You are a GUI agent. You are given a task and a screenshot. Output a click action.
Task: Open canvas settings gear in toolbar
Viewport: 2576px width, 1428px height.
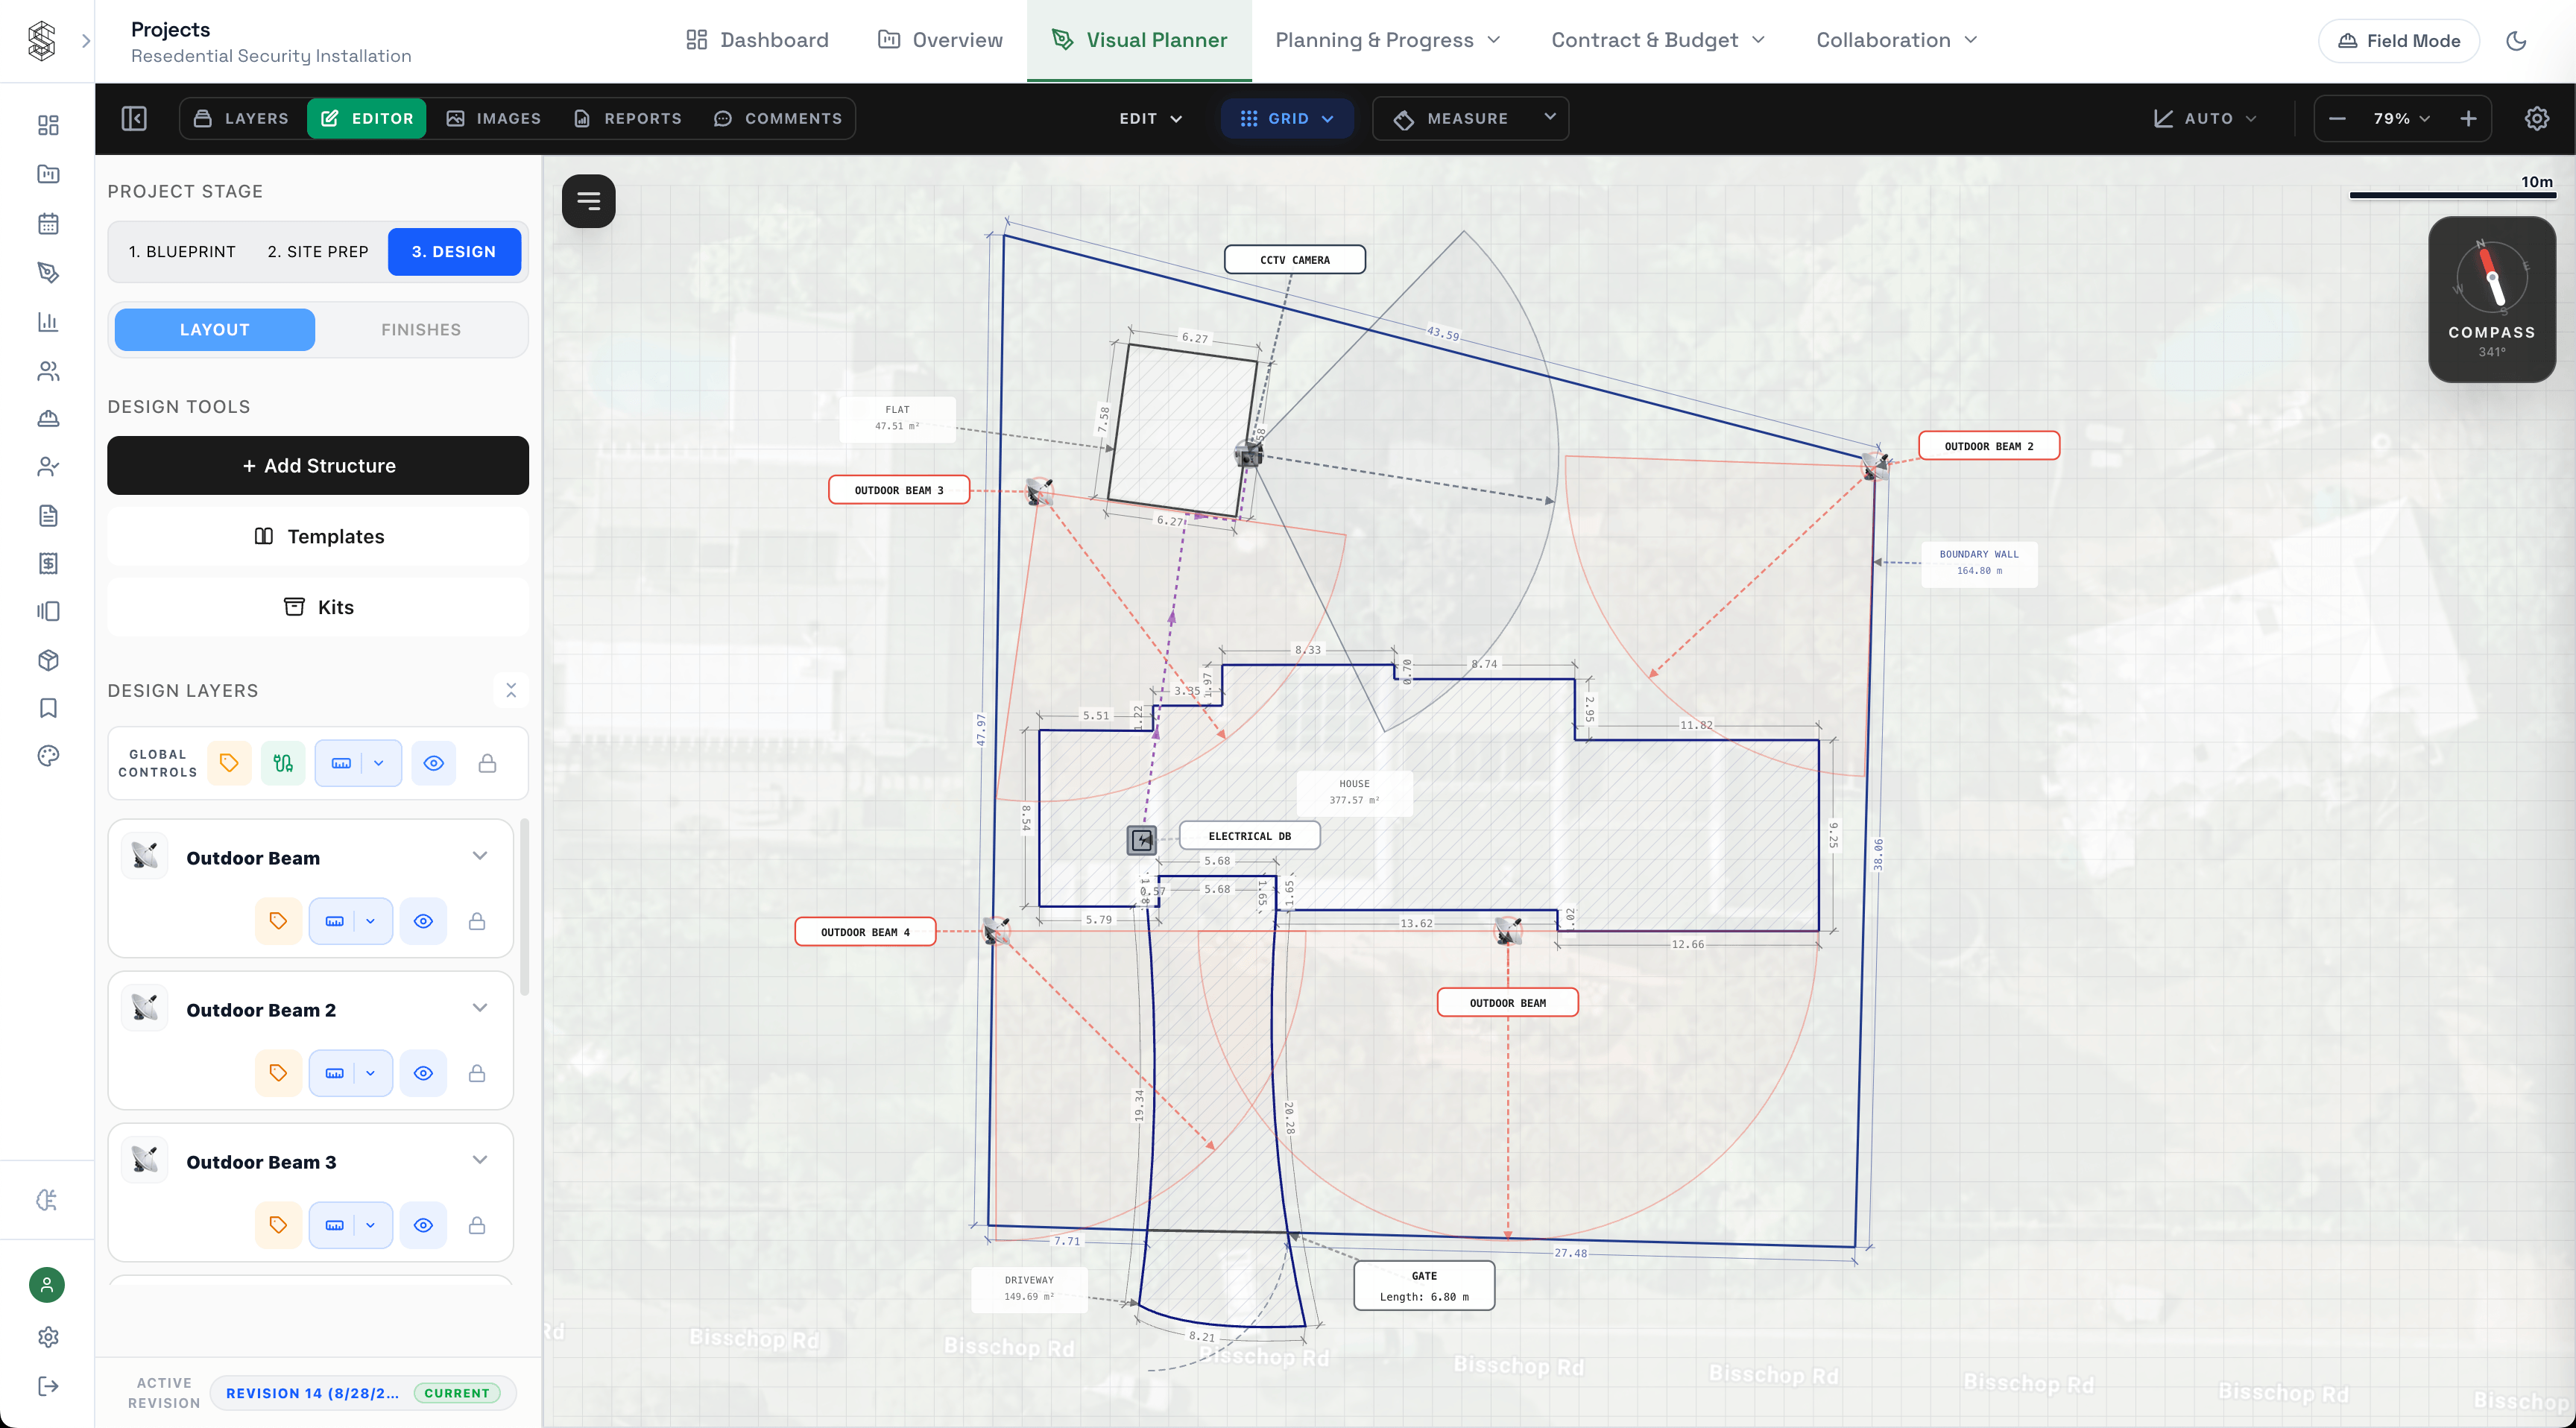pos(2536,118)
